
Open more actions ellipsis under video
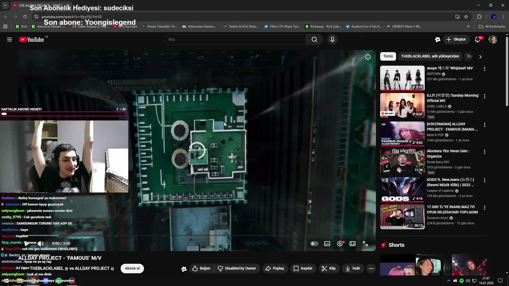pos(371,269)
